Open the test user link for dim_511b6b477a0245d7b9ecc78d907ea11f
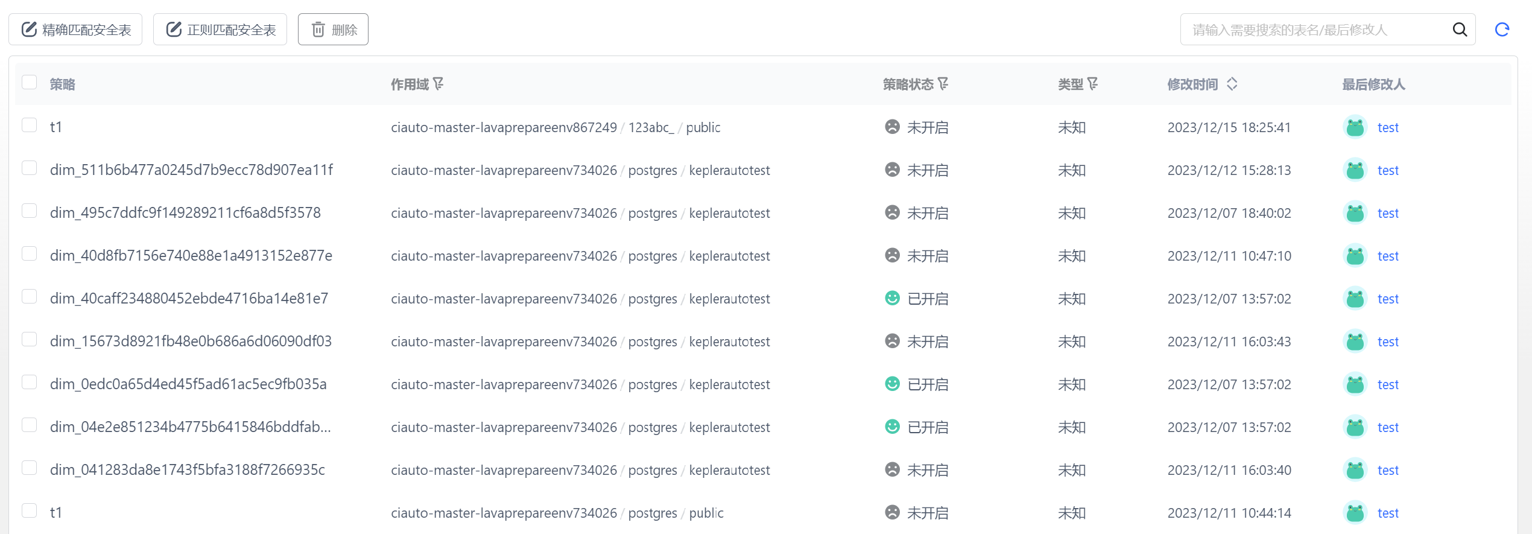This screenshot has height=534, width=1532. [1388, 170]
